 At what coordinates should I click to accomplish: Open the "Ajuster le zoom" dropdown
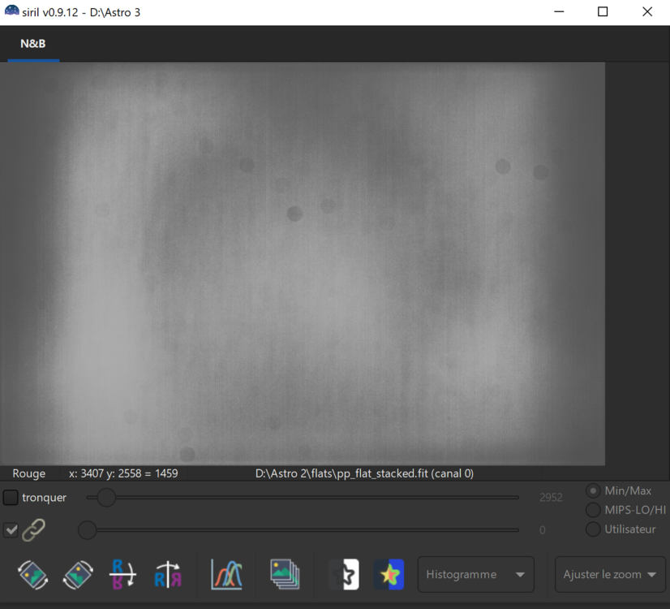610,574
